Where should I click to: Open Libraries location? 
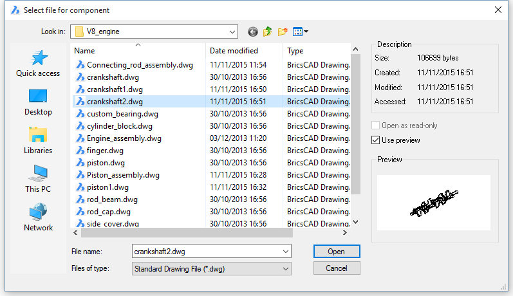pos(38,141)
